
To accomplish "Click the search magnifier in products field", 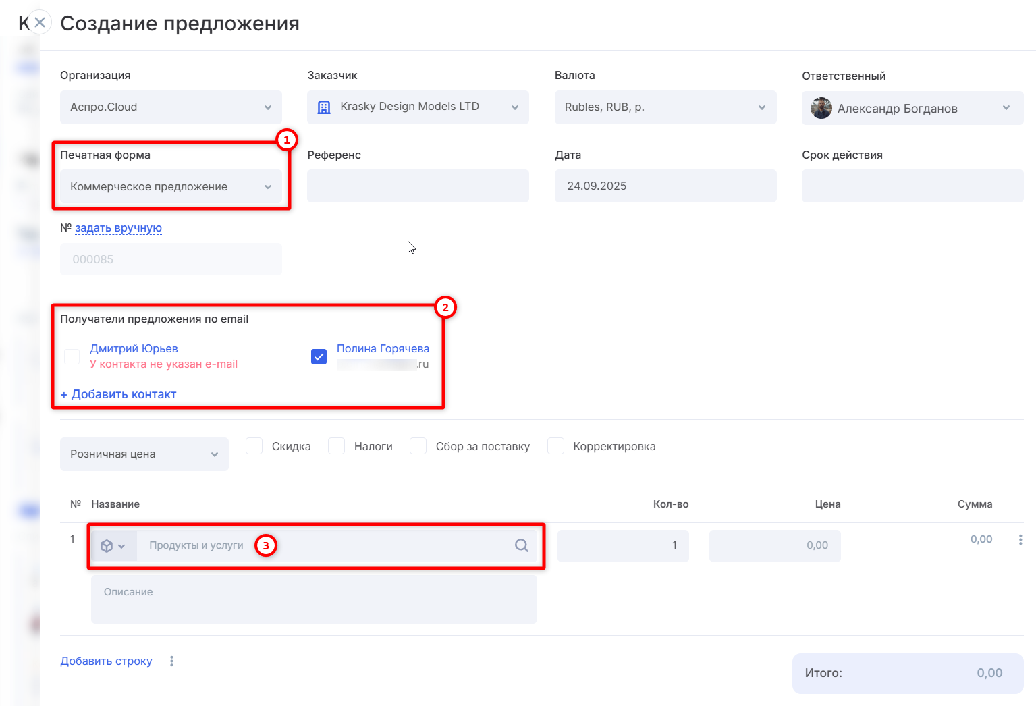I will click(x=521, y=545).
